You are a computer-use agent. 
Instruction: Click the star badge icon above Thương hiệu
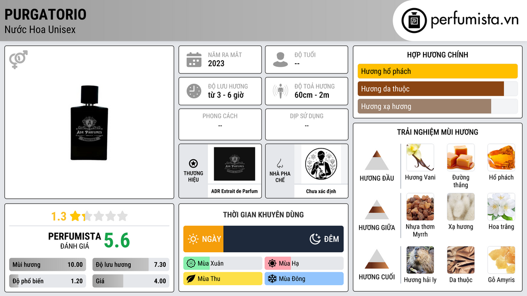coord(194,163)
